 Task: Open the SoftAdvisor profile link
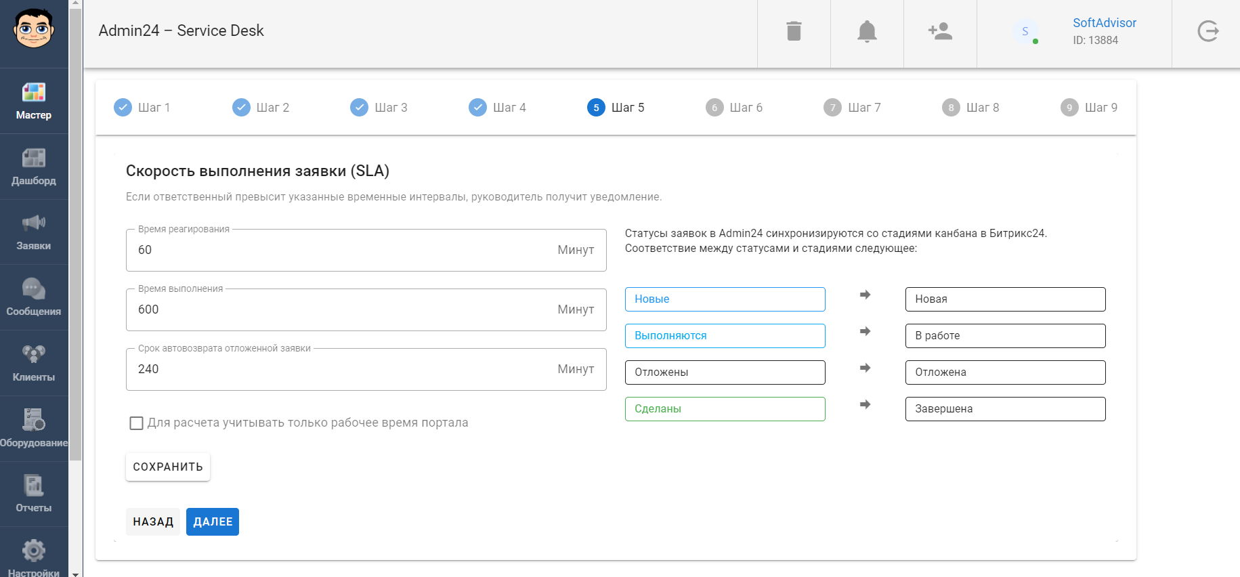tap(1105, 23)
